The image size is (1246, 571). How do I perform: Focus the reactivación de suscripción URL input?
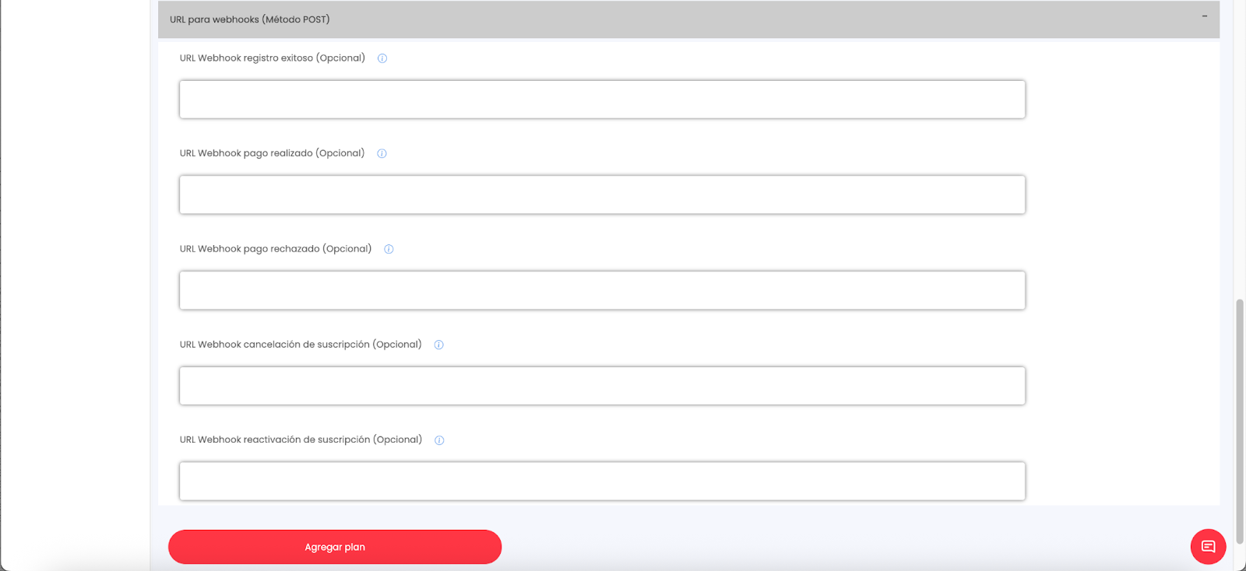pyautogui.click(x=602, y=481)
